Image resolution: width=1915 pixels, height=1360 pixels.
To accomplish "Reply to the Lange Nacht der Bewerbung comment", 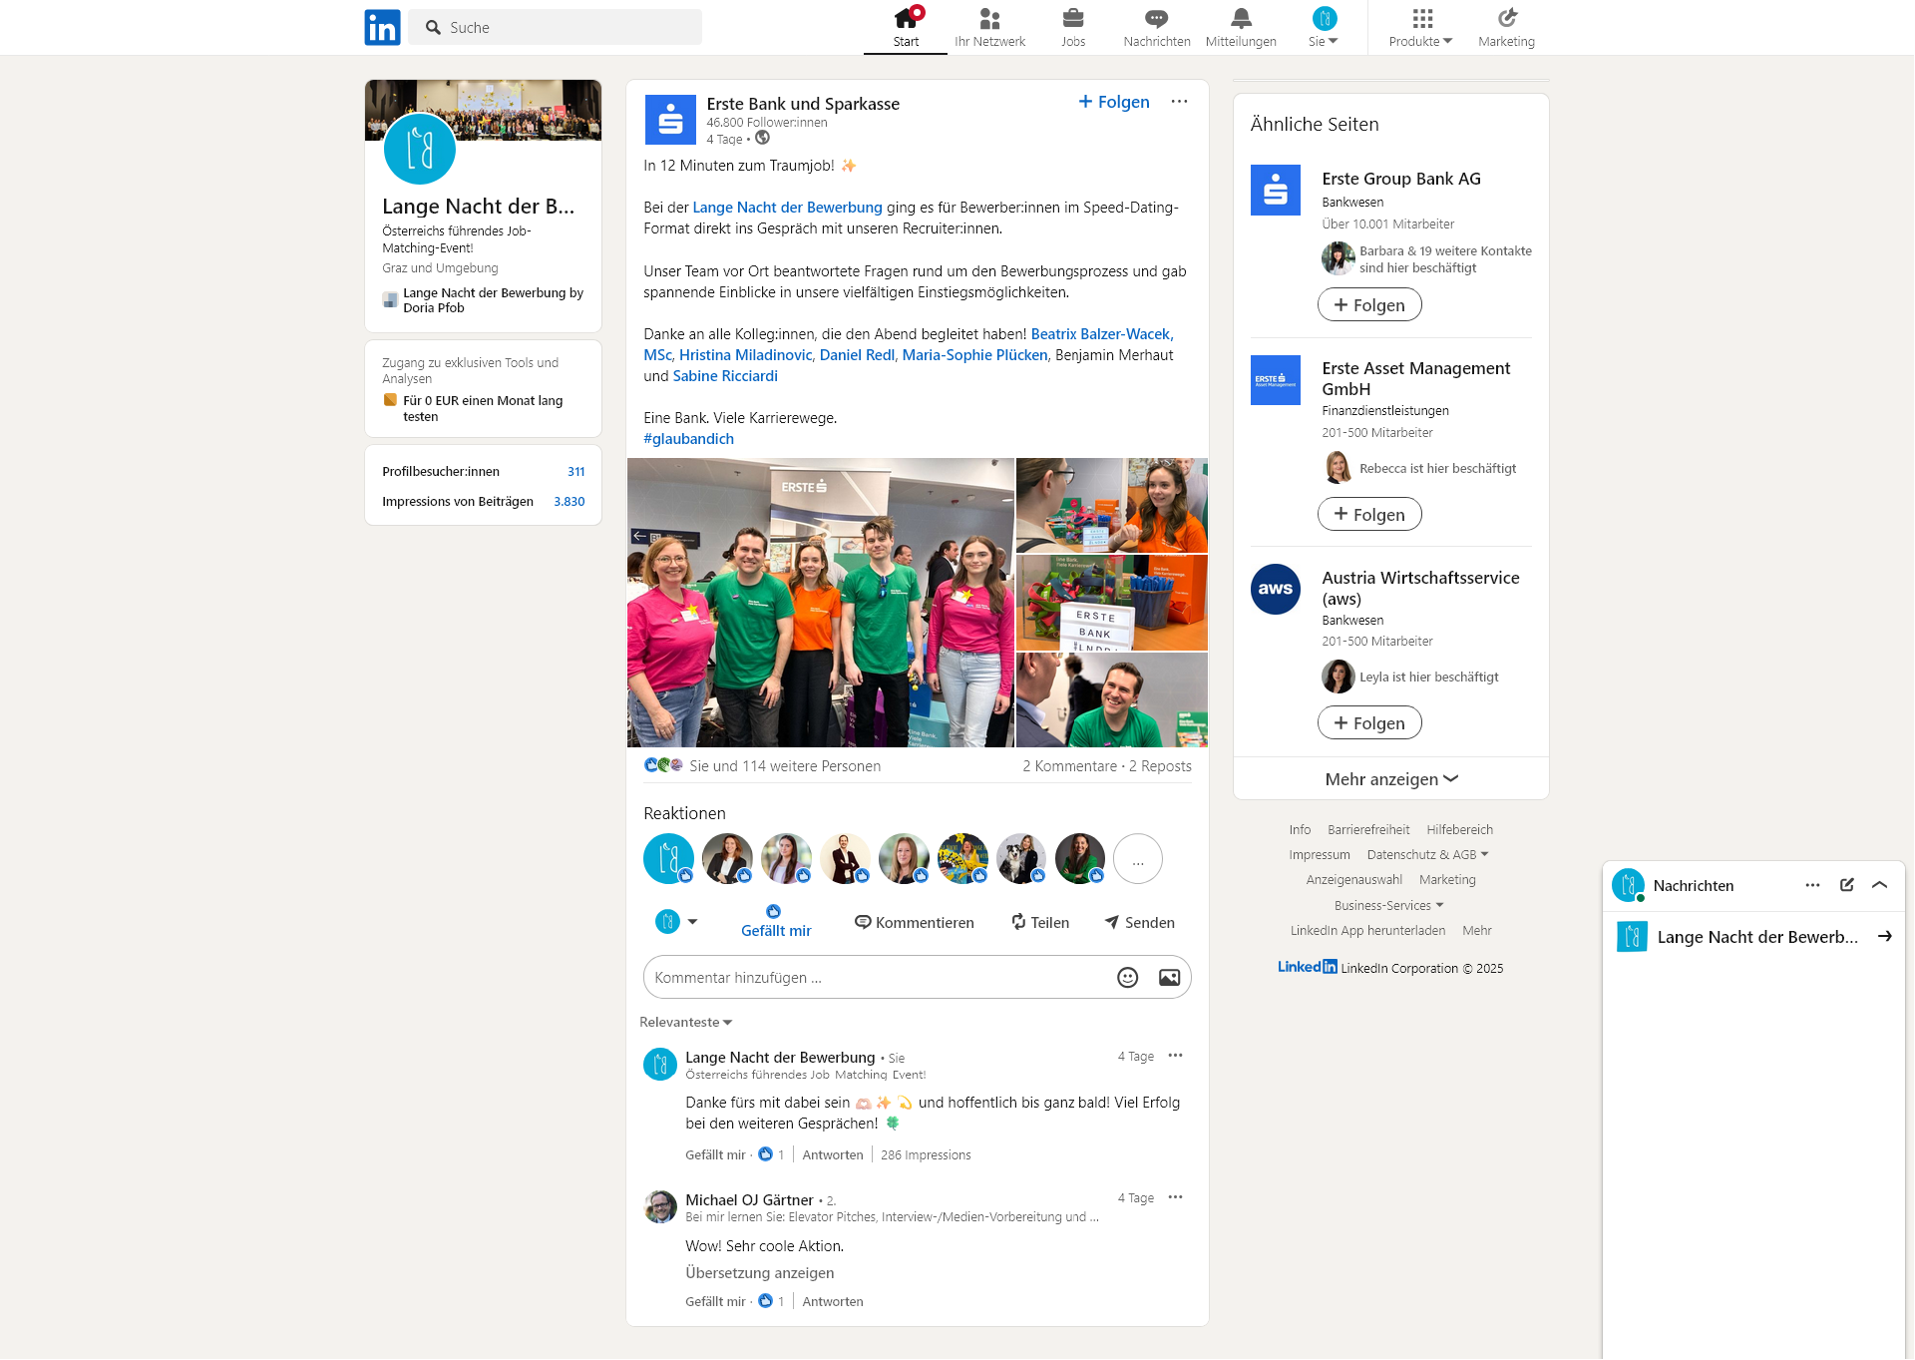I will click(x=833, y=1155).
